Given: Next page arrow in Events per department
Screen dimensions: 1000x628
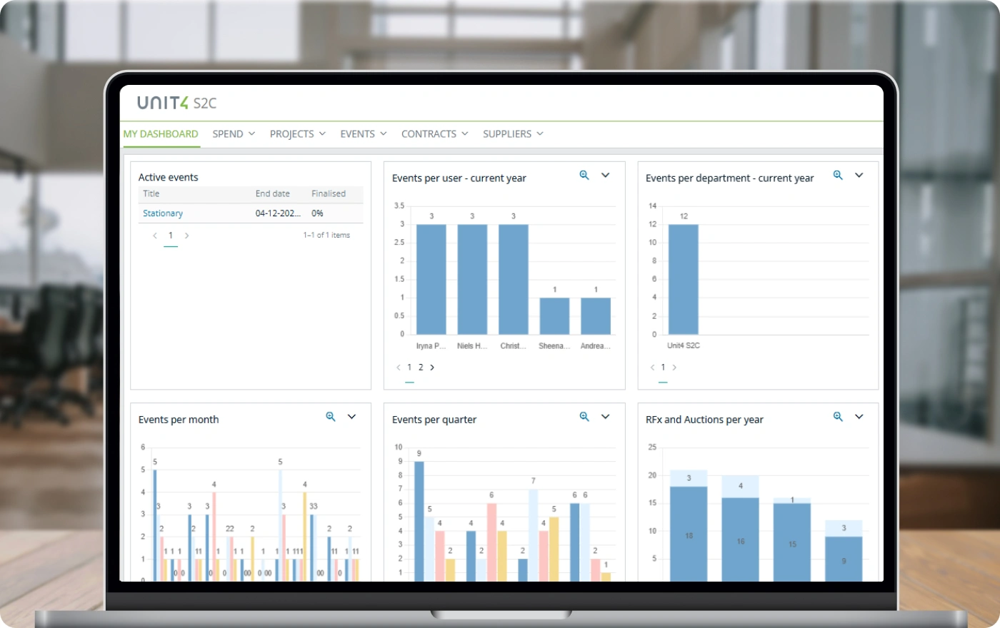Looking at the screenshot, I should point(674,368).
